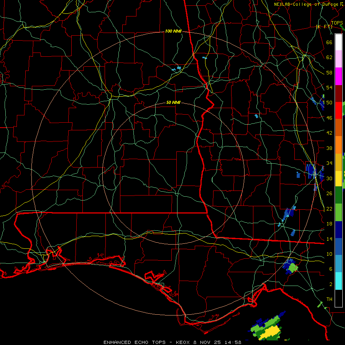The height and width of the screenshot is (345, 345).
Task: Pick the light orange legend swatch
Action: pos(338,145)
